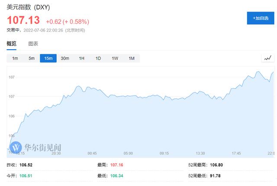Image resolution: width=277 pixels, height=186 pixels.
Task: Click the line chart style icon
Action: coord(267,58)
